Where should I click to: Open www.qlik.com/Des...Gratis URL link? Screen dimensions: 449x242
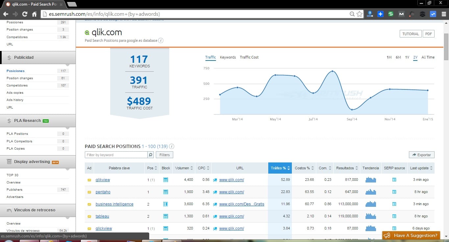[242, 204]
